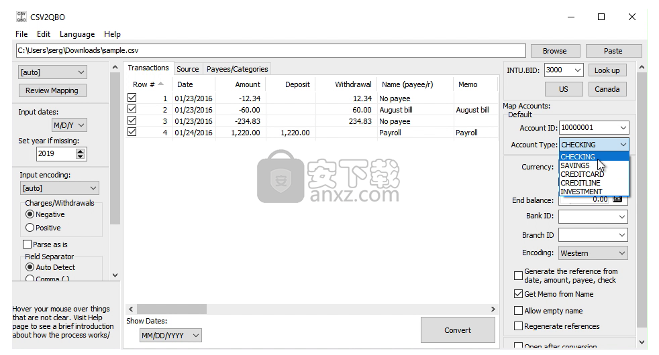Image resolution: width=659 pixels, height=355 pixels.
Task: Enable Allow empty name checkbox
Action: pos(518,311)
